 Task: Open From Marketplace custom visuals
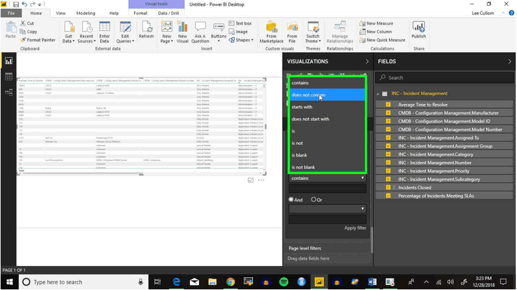pos(271,32)
